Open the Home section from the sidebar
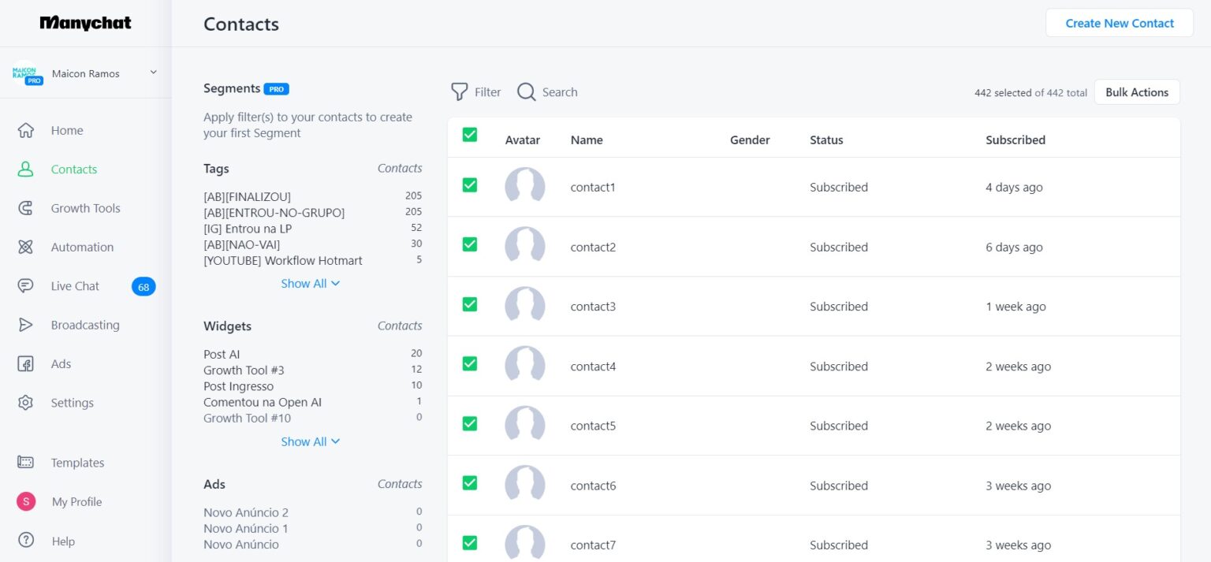 (66, 130)
